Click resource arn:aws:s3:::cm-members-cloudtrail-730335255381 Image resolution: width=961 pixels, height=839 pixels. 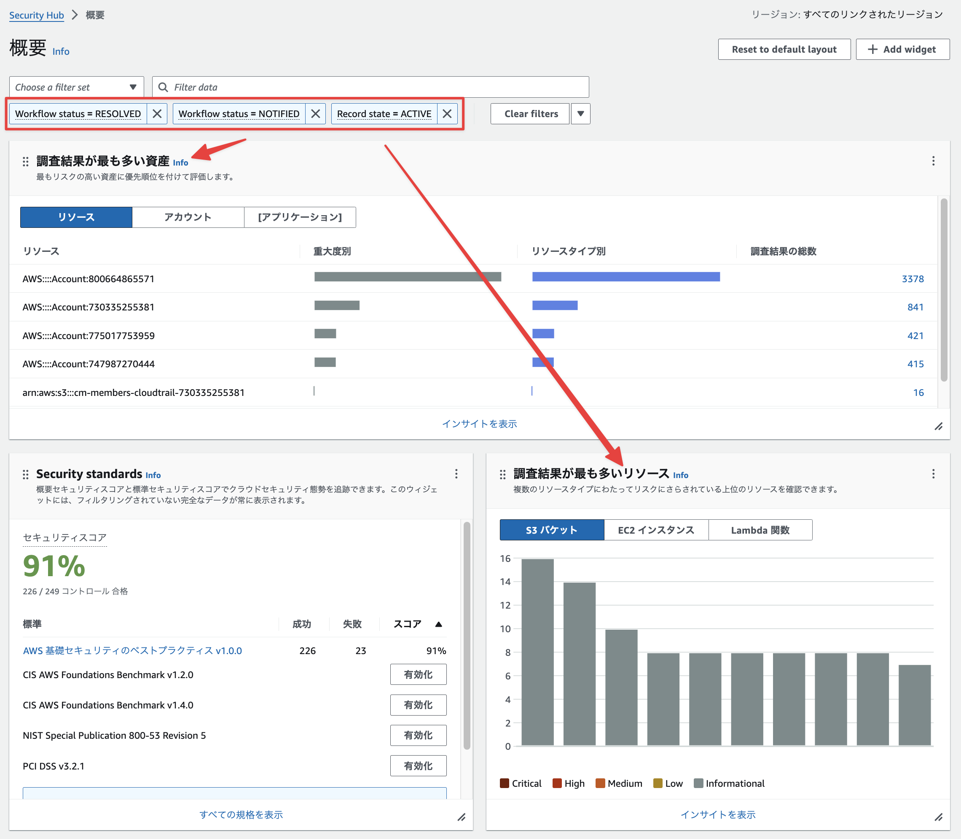click(x=134, y=393)
